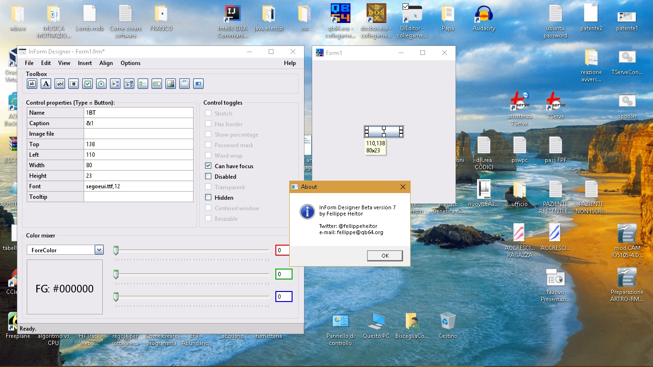Open the Align menu

point(106,63)
